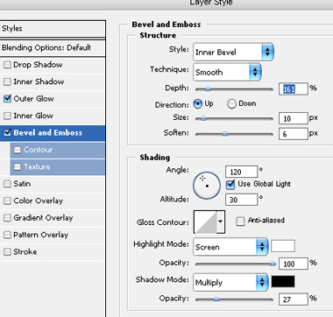Click the Soften value field
The image size is (333, 317).
pos(294,134)
